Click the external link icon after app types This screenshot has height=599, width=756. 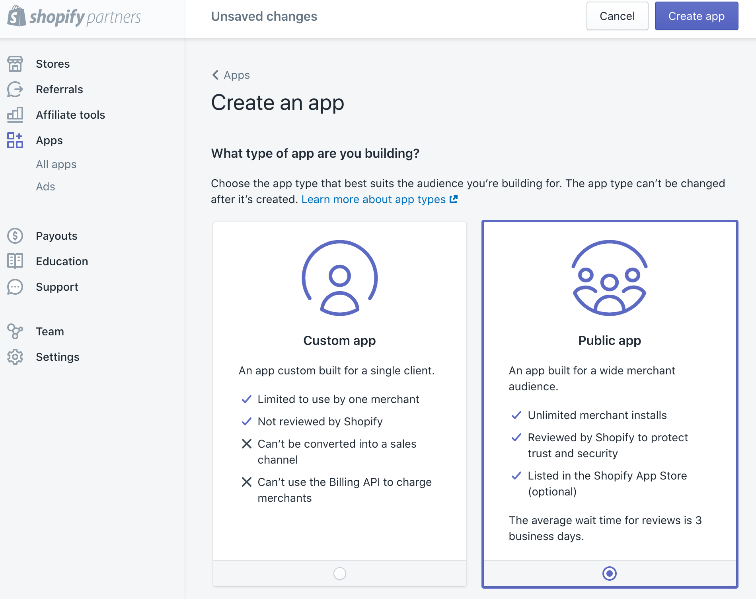454,199
